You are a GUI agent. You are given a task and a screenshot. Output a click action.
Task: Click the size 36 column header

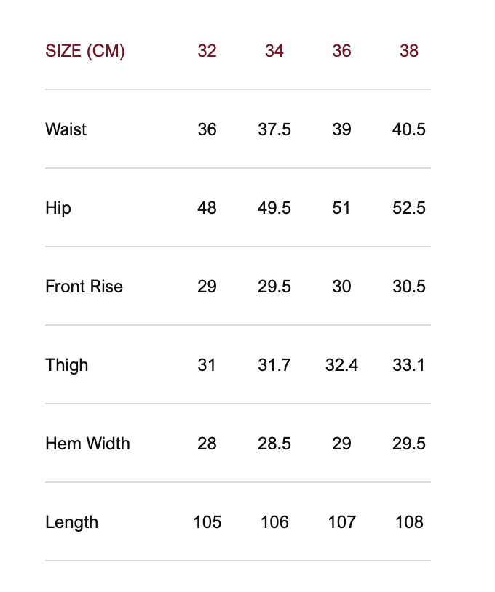click(x=341, y=51)
